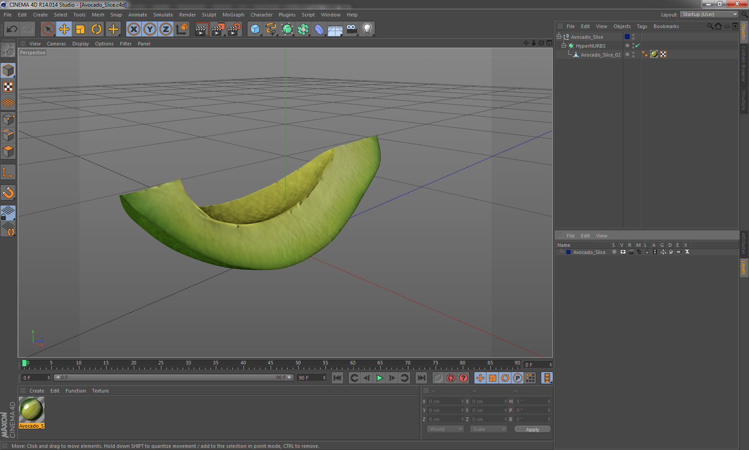Screen dimensions: 749x450
Task: Click the X position input field
Action: (446, 401)
